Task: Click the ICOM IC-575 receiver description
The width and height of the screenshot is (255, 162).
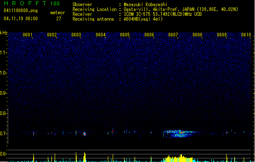Action: tap(163, 14)
